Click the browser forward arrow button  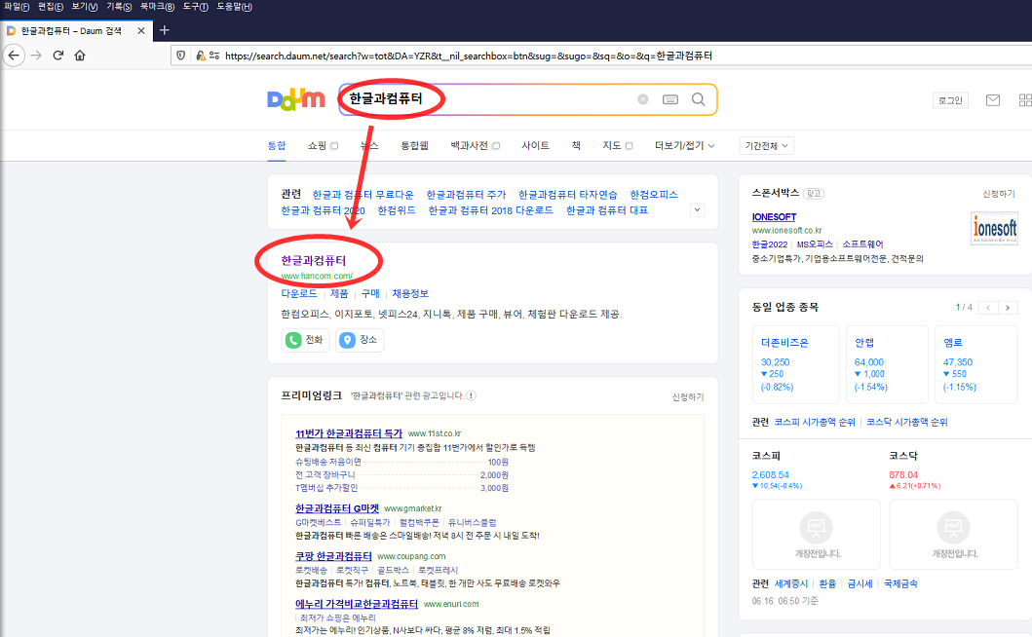pyautogui.click(x=36, y=56)
